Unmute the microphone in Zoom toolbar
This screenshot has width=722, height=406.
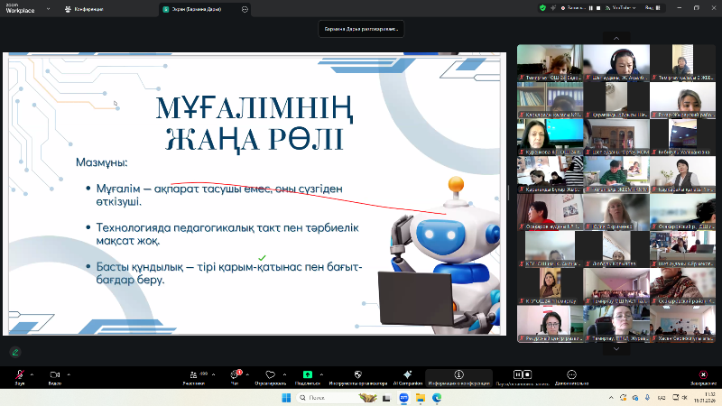19,374
